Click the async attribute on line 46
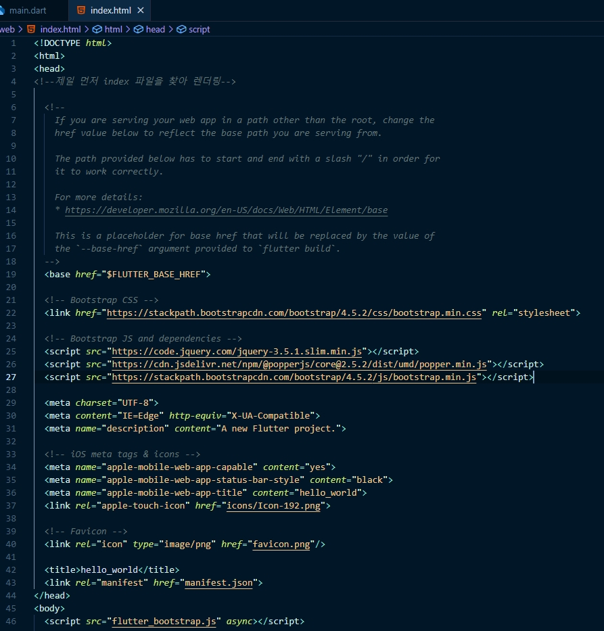Image resolution: width=604 pixels, height=631 pixels. (x=239, y=622)
